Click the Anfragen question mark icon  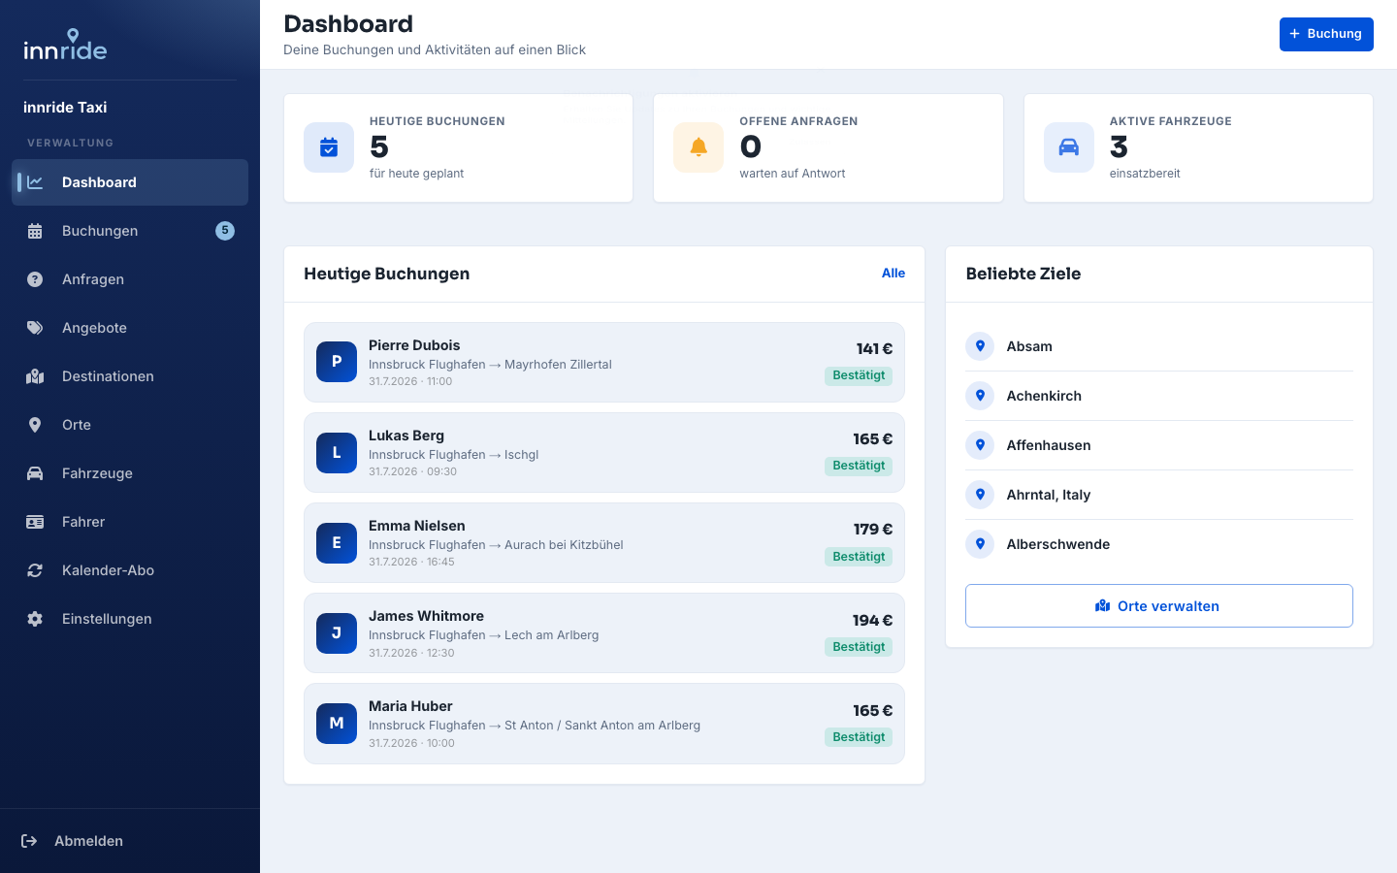[35, 279]
